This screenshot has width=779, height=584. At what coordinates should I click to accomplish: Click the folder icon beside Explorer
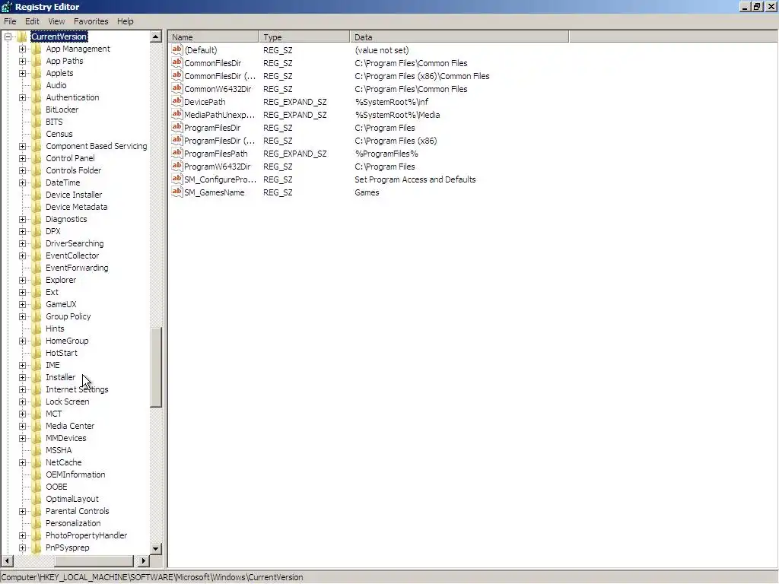37,280
